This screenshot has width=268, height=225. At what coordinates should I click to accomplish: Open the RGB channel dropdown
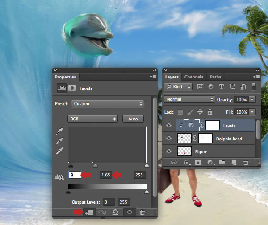click(92, 119)
